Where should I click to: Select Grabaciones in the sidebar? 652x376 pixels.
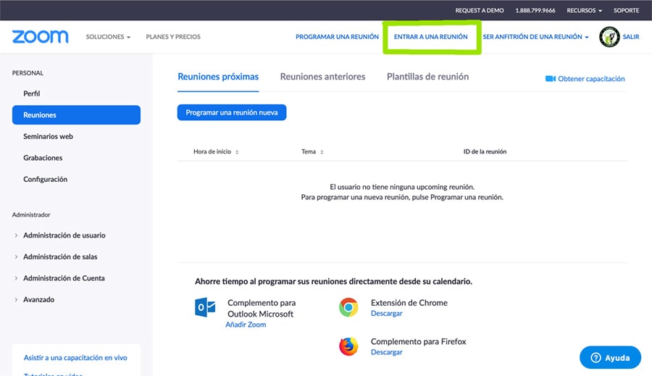(x=43, y=158)
